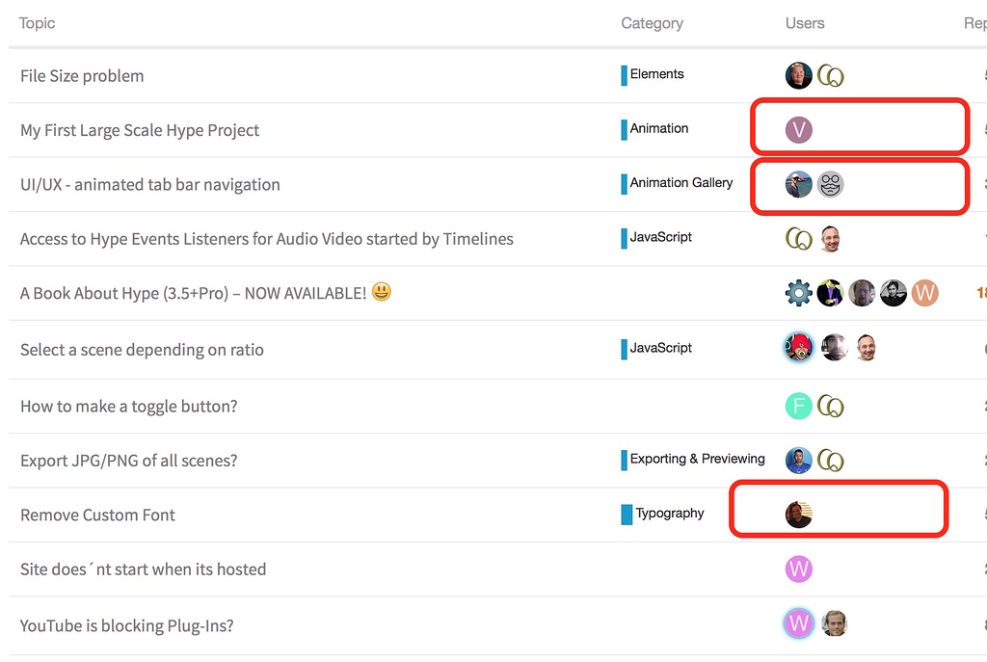
Task: Open the 'How to make a toggle button?' topic
Action: (129, 406)
